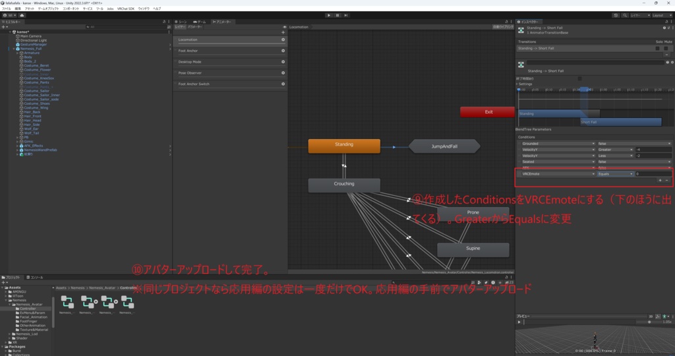Collapse the Nemesis_Full hierarchy item
The width and height of the screenshot is (675, 356).
pyautogui.click(x=14, y=49)
